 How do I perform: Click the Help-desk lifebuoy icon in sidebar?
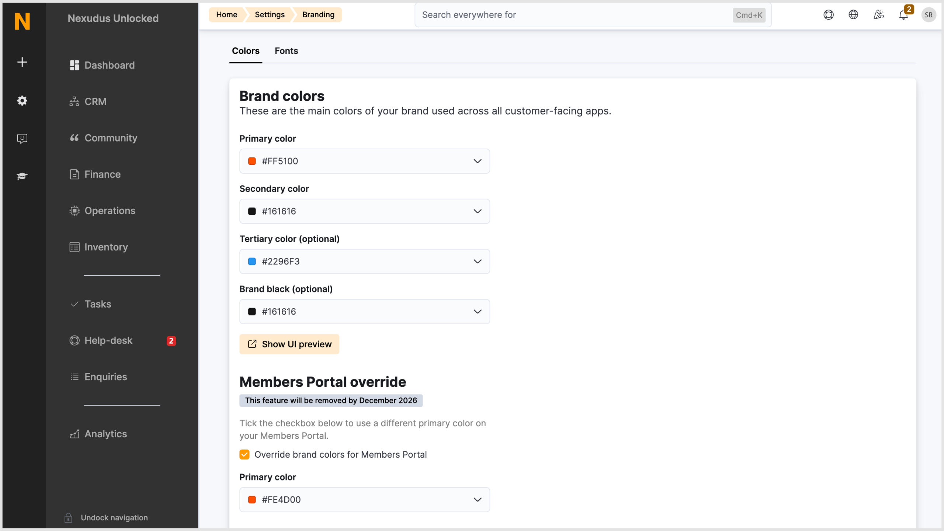(74, 340)
